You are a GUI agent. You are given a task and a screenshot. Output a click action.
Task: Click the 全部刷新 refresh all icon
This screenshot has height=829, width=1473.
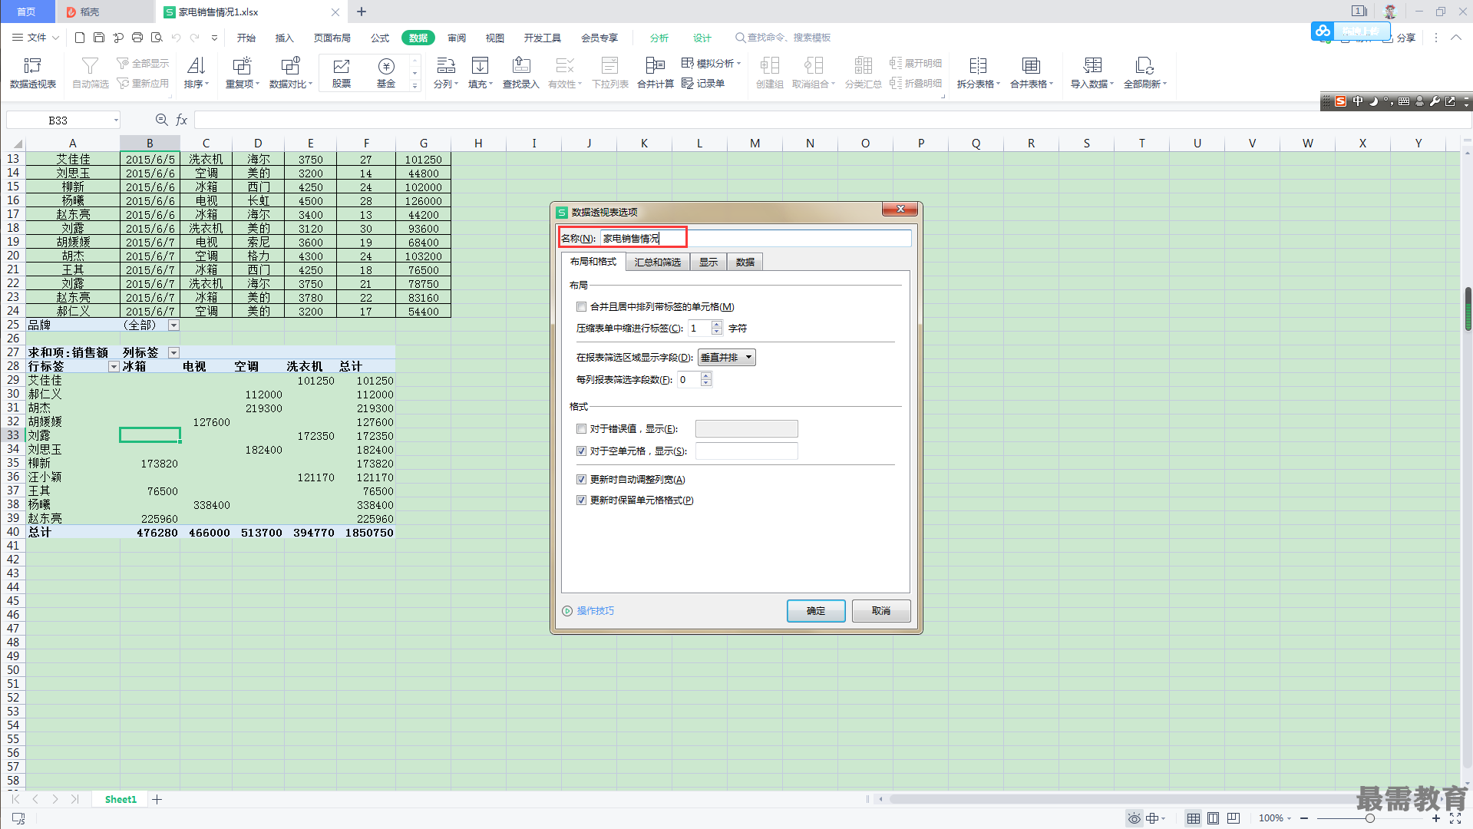pyautogui.click(x=1144, y=66)
